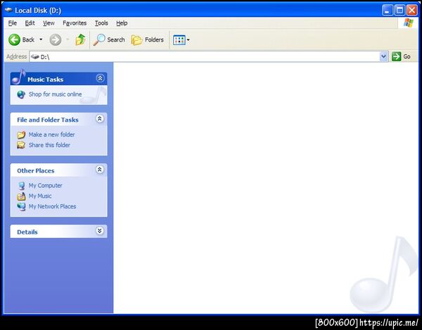This screenshot has height=330, width=422.
Task: Click the Details header text
Action: tap(27, 232)
